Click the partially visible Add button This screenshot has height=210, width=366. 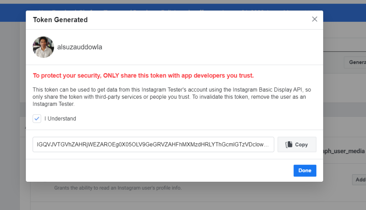[x=359, y=180]
